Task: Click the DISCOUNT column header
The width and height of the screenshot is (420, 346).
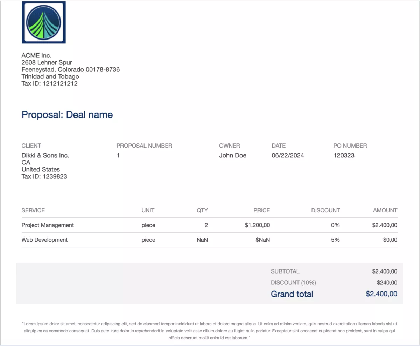Action: tap(325, 210)
